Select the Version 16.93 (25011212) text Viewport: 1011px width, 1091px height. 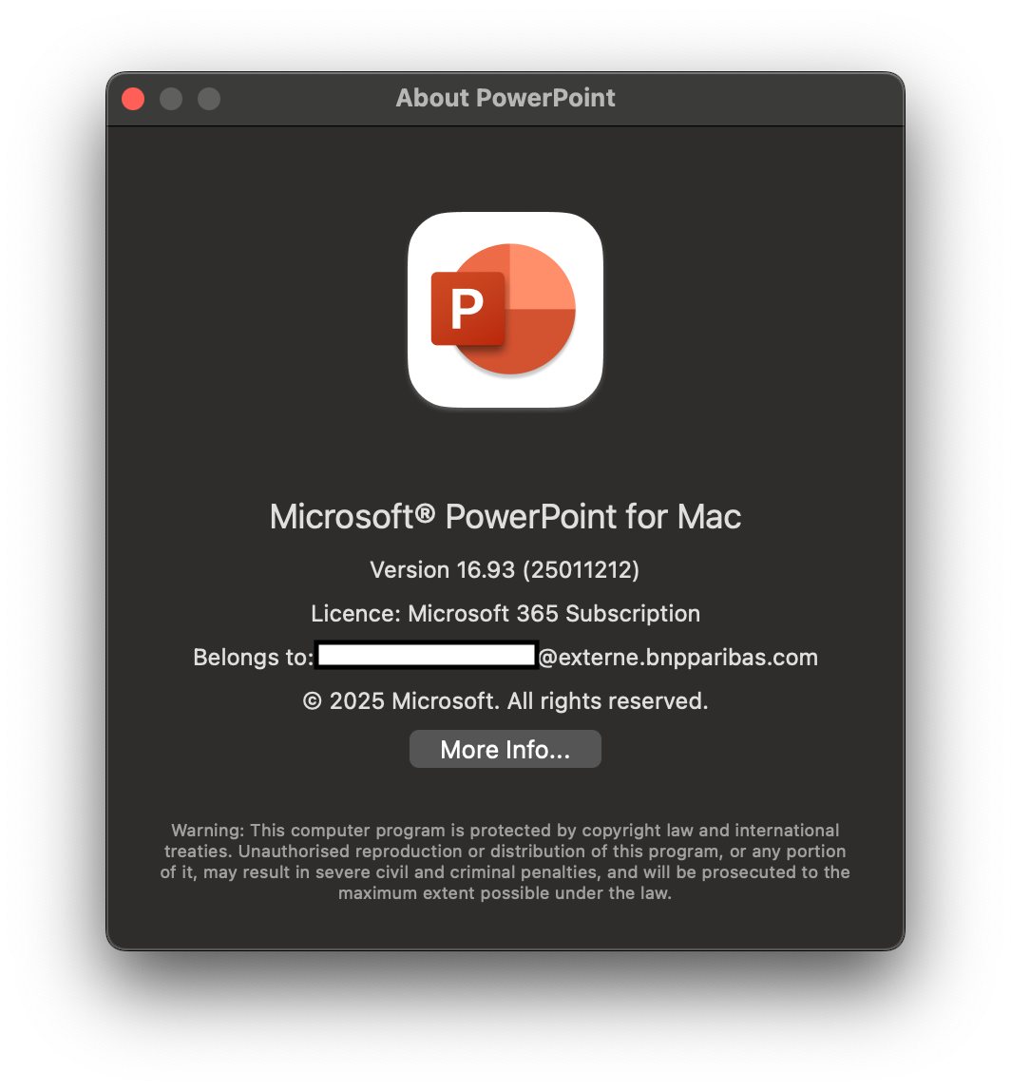pyautogui.click(x=505, y=570)
